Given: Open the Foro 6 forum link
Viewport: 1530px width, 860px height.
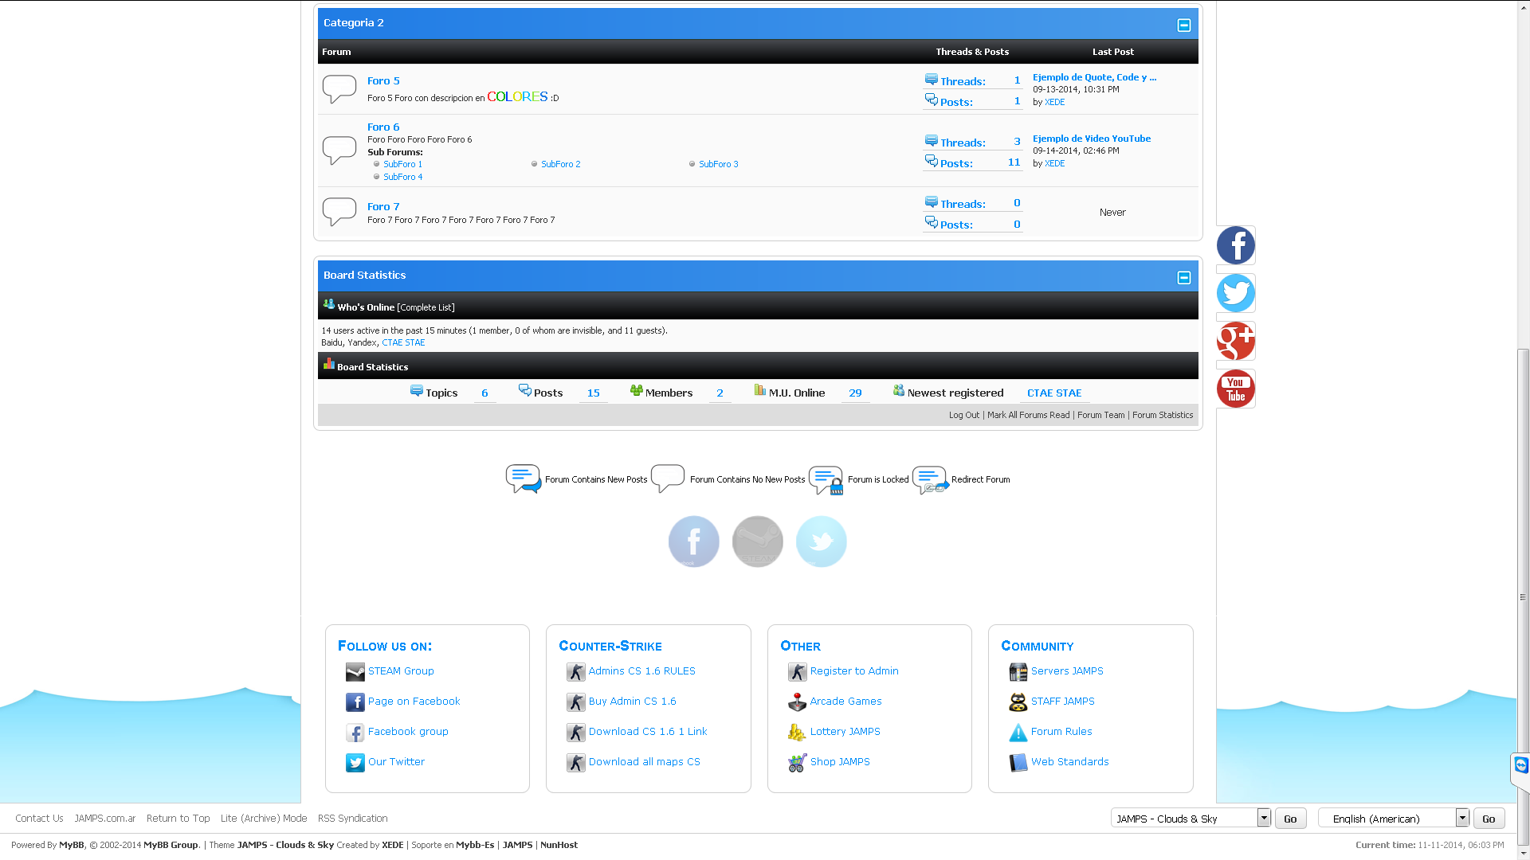Looking at the screenshot, I should [383, 127].
